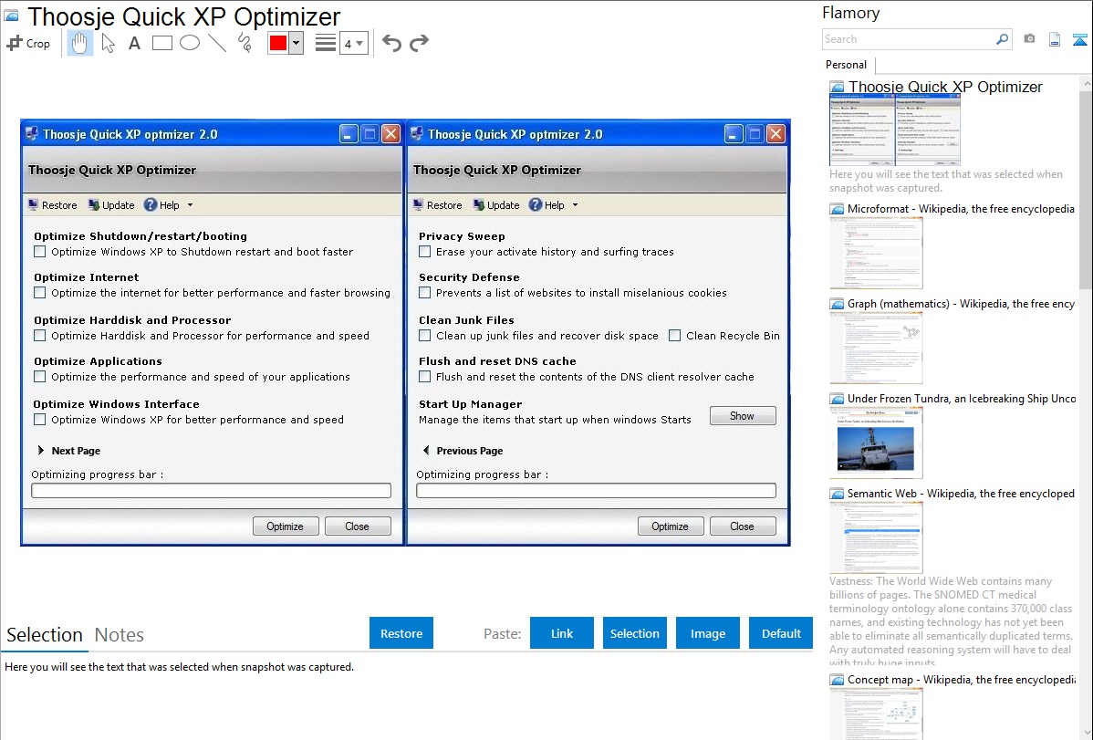
Task: Click the undo arrow
Action: (x=391, y=43)
